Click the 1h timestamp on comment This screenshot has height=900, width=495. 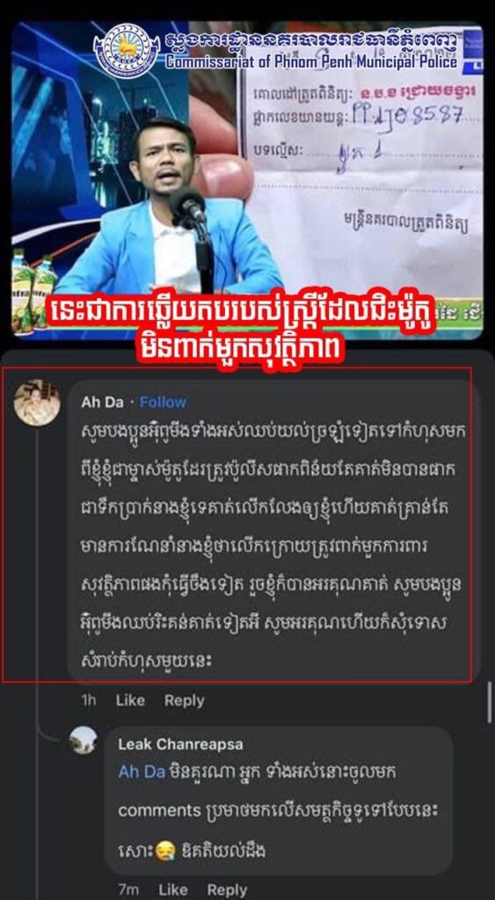tap(89, 700)
